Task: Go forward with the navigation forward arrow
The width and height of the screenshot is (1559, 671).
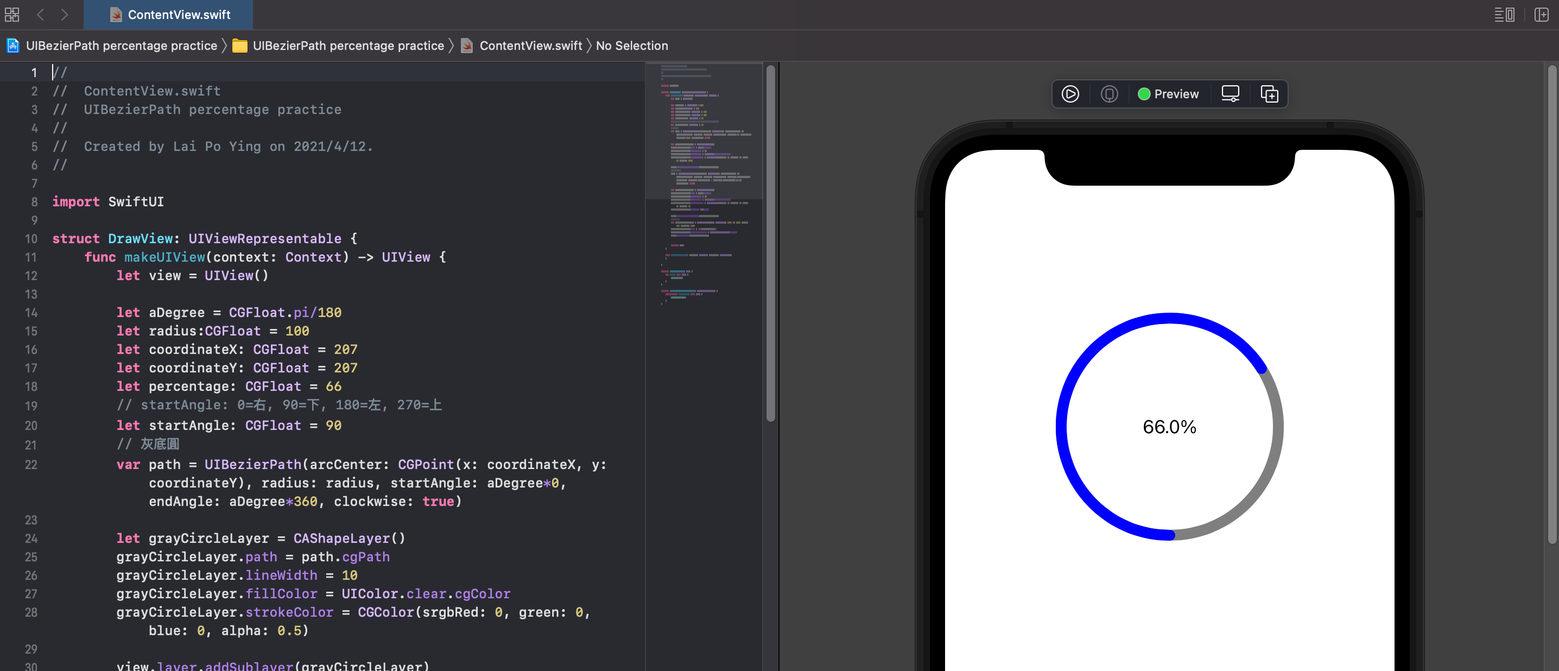Action: tap(64, 15)
